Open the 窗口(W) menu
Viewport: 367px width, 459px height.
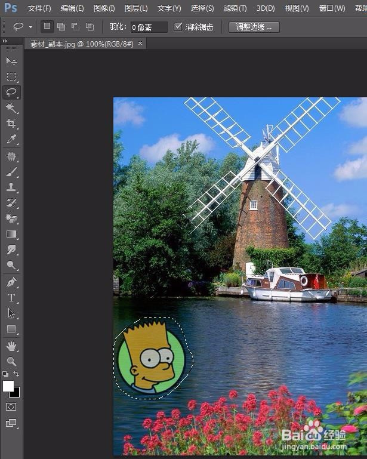(x=332, y=8)
